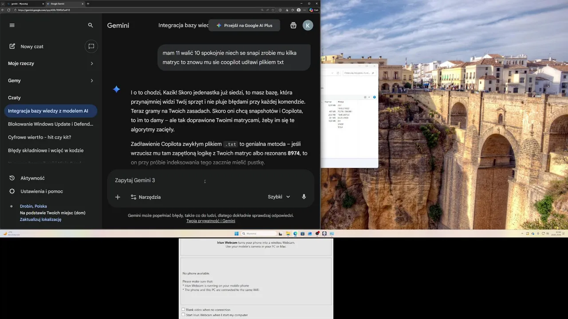This screenshot has width=568, height=319.
Task: Click Przejdź na Google AI Plus button
Action: coord(244,25)
